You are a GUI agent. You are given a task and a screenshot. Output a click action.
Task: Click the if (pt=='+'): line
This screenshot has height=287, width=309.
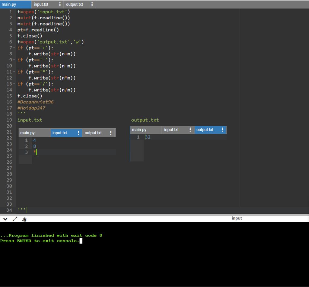(35, 48)
